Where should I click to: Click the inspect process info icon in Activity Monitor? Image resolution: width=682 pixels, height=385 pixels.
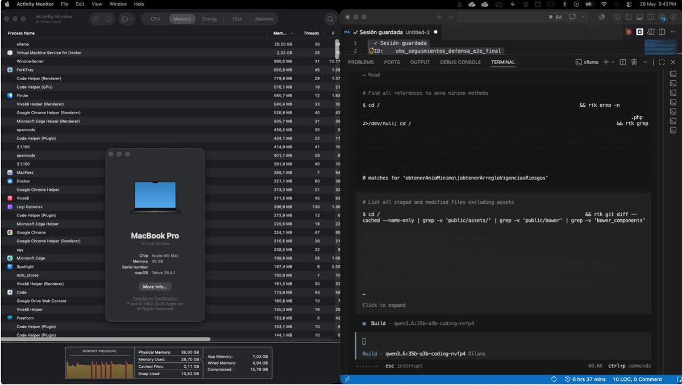tap(108, 19)
